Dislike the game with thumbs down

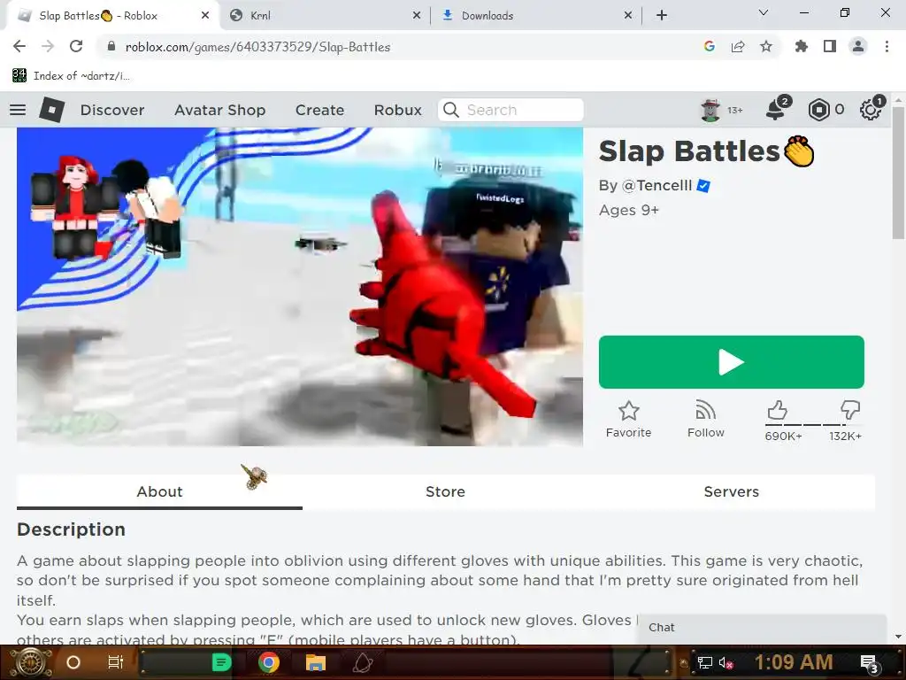click(850, 410)
